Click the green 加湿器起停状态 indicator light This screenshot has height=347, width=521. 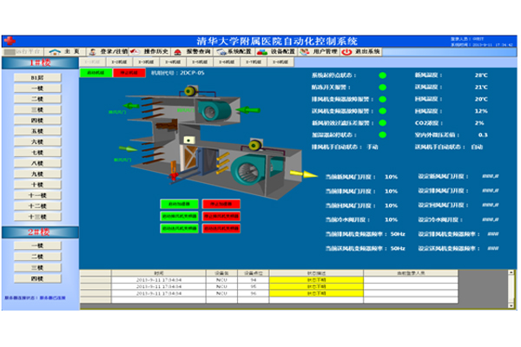click(382, 134)
